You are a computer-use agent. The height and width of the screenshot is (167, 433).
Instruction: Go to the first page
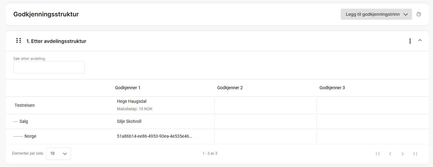[378, 154]
